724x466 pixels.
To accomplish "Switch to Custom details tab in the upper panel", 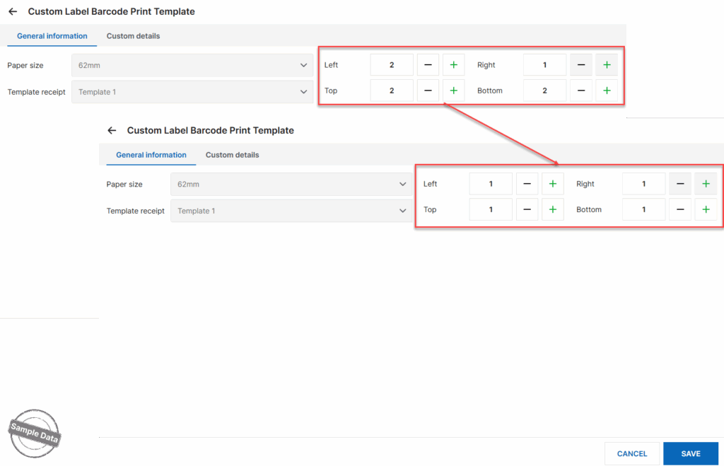I will [x=133, y=36].
